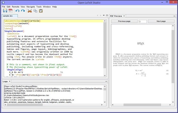Click the \begin{align} line
Viewport: 178px width, 113px height.
15,70
